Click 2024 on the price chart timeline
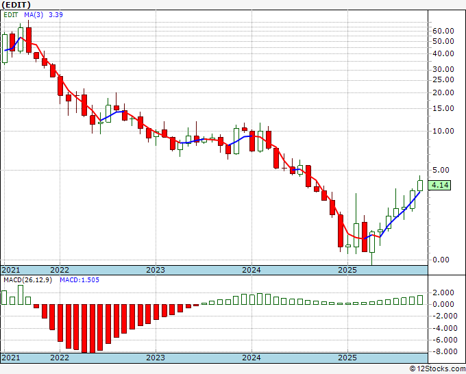 [x=252, y=270]
